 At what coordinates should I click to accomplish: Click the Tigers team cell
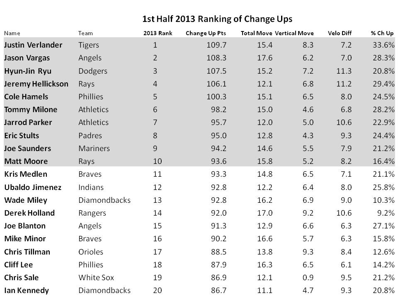[89, 45]
